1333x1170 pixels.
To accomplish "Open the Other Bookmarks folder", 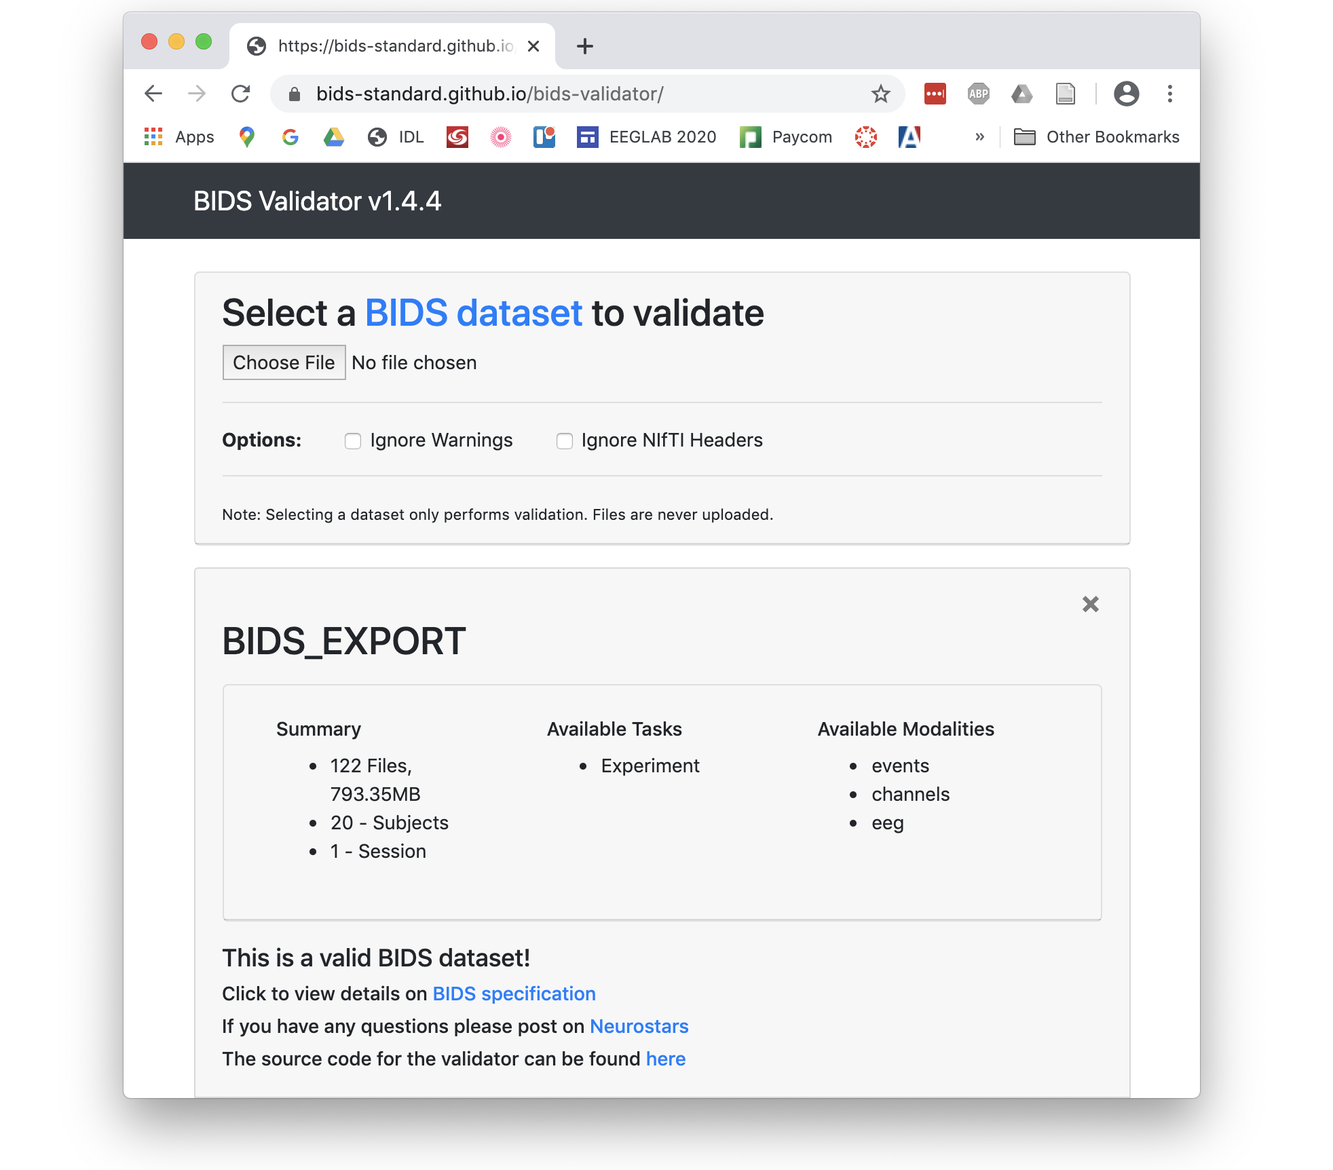I will [x=1096, y=137].
